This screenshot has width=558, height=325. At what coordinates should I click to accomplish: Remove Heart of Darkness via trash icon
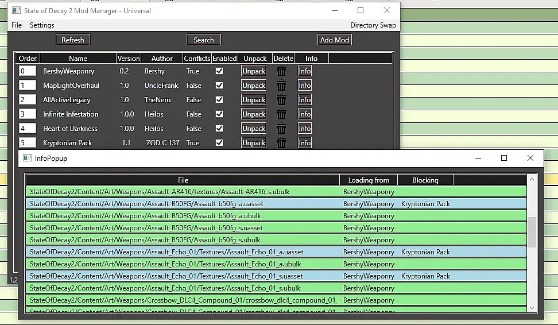281,129
